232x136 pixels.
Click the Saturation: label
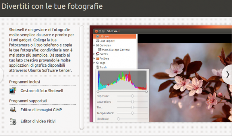coord(104,102)
